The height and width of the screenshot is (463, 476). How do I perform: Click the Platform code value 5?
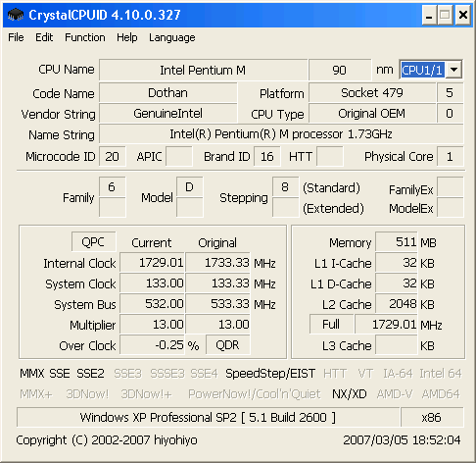[450, 93]
